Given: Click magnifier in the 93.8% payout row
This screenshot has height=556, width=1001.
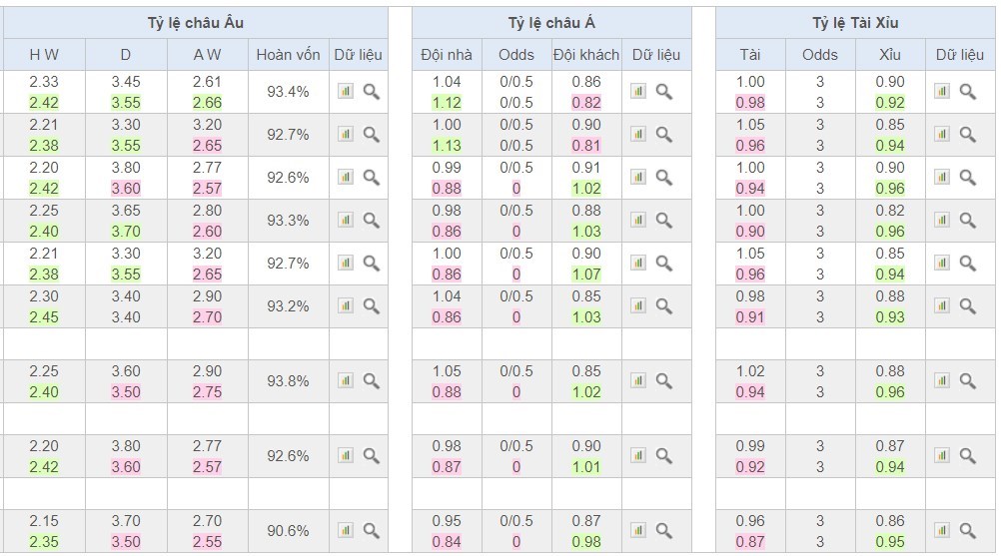Looking at the screenshot, I should click(x=371, y=381).
